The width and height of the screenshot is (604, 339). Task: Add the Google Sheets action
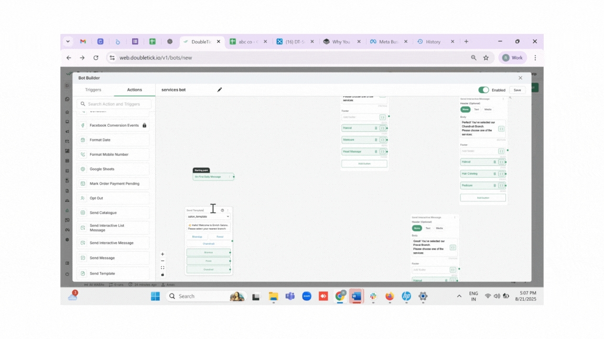pos(113,169)
